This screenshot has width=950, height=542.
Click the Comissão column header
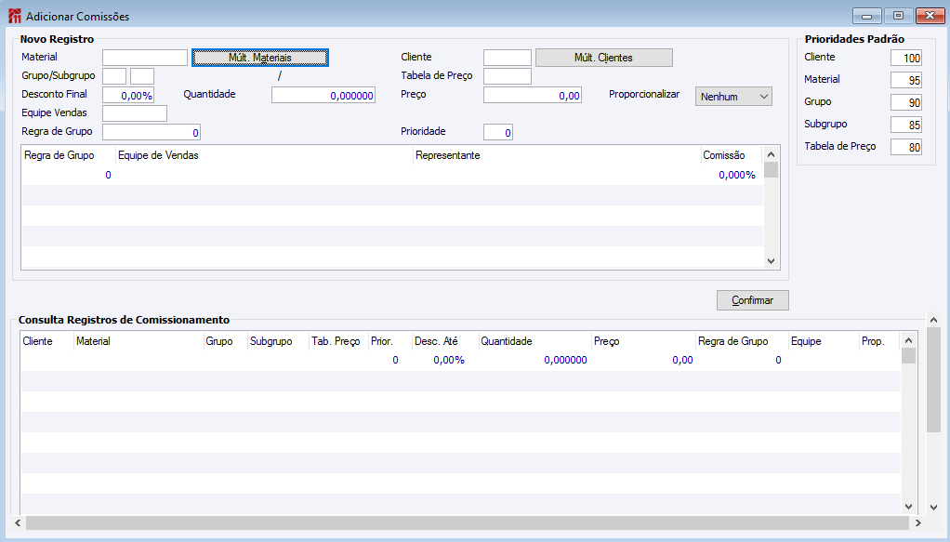[732, 155]
